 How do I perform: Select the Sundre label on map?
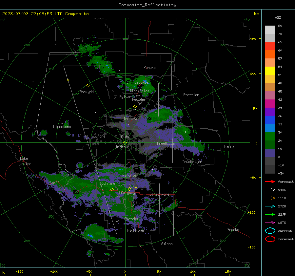coord(99,136)
